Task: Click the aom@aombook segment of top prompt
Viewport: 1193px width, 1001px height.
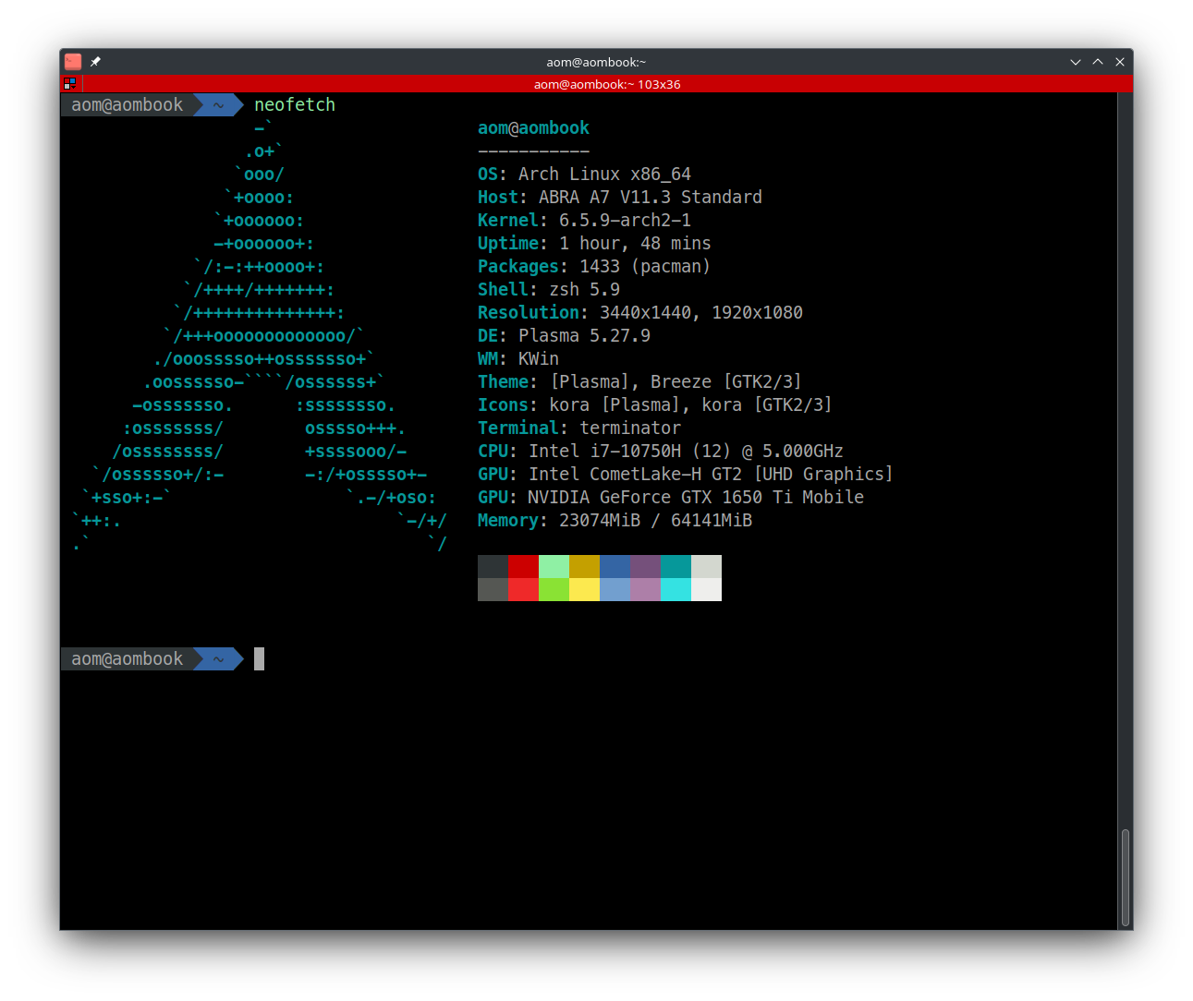Action: 128,105
